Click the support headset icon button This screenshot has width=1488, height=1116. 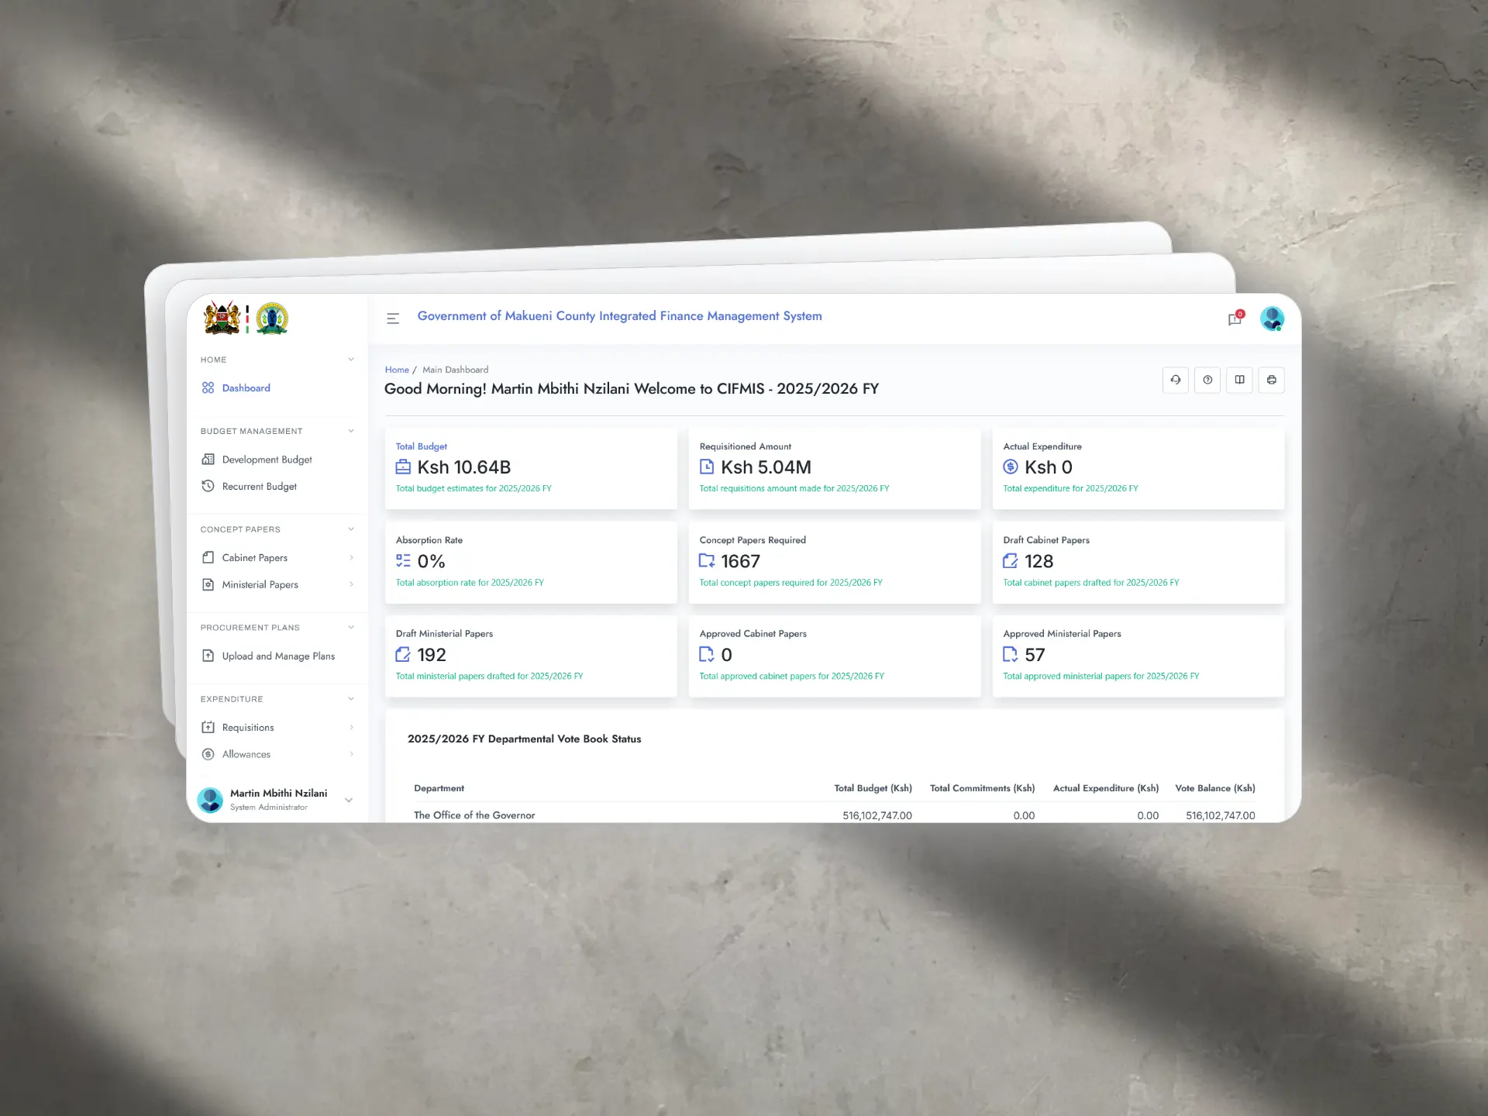(1175, 380)
